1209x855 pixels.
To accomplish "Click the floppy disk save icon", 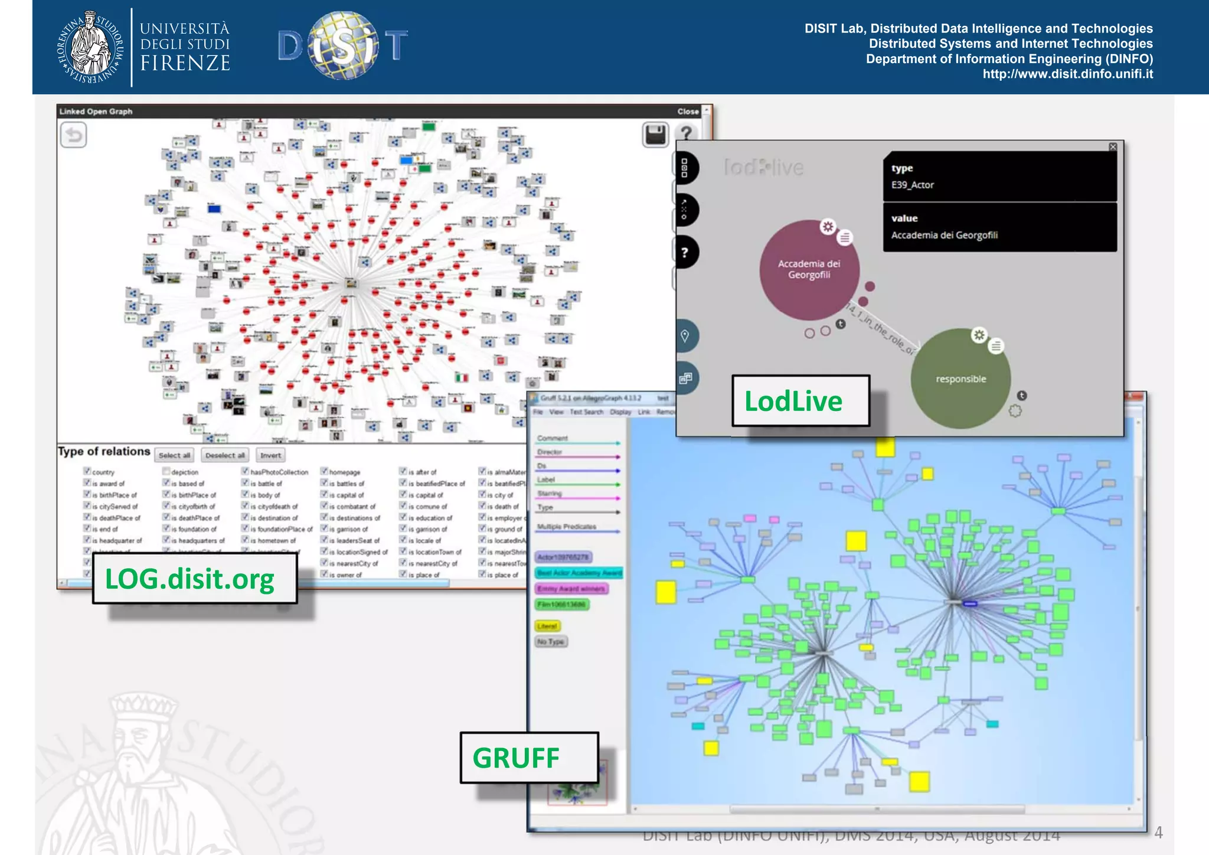I will pyautogui.click(x=655, y=135).
